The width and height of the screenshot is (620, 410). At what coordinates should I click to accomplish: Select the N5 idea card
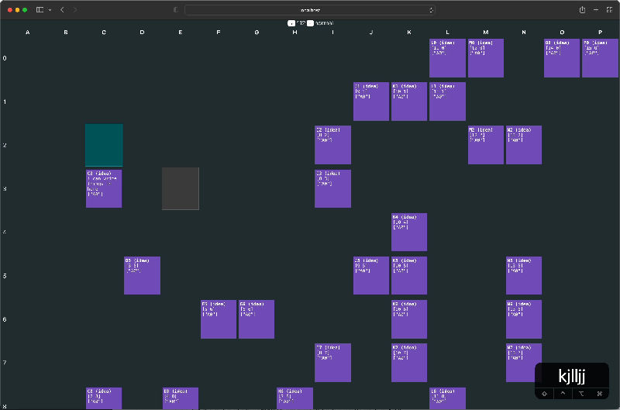pos(524,276)
